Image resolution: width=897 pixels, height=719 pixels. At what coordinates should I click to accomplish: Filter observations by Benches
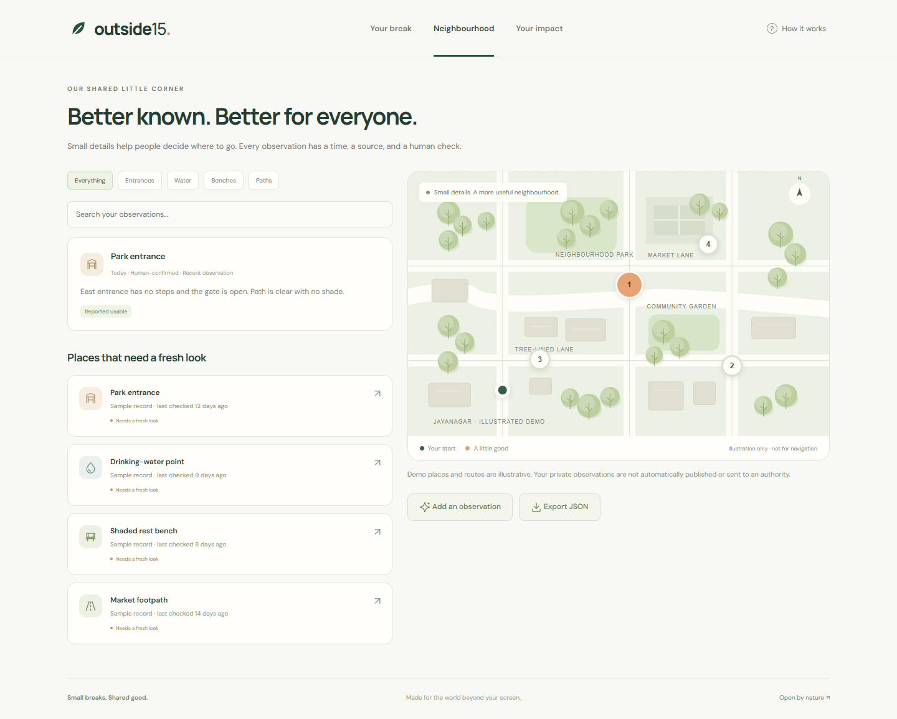(x=224, y=181)
